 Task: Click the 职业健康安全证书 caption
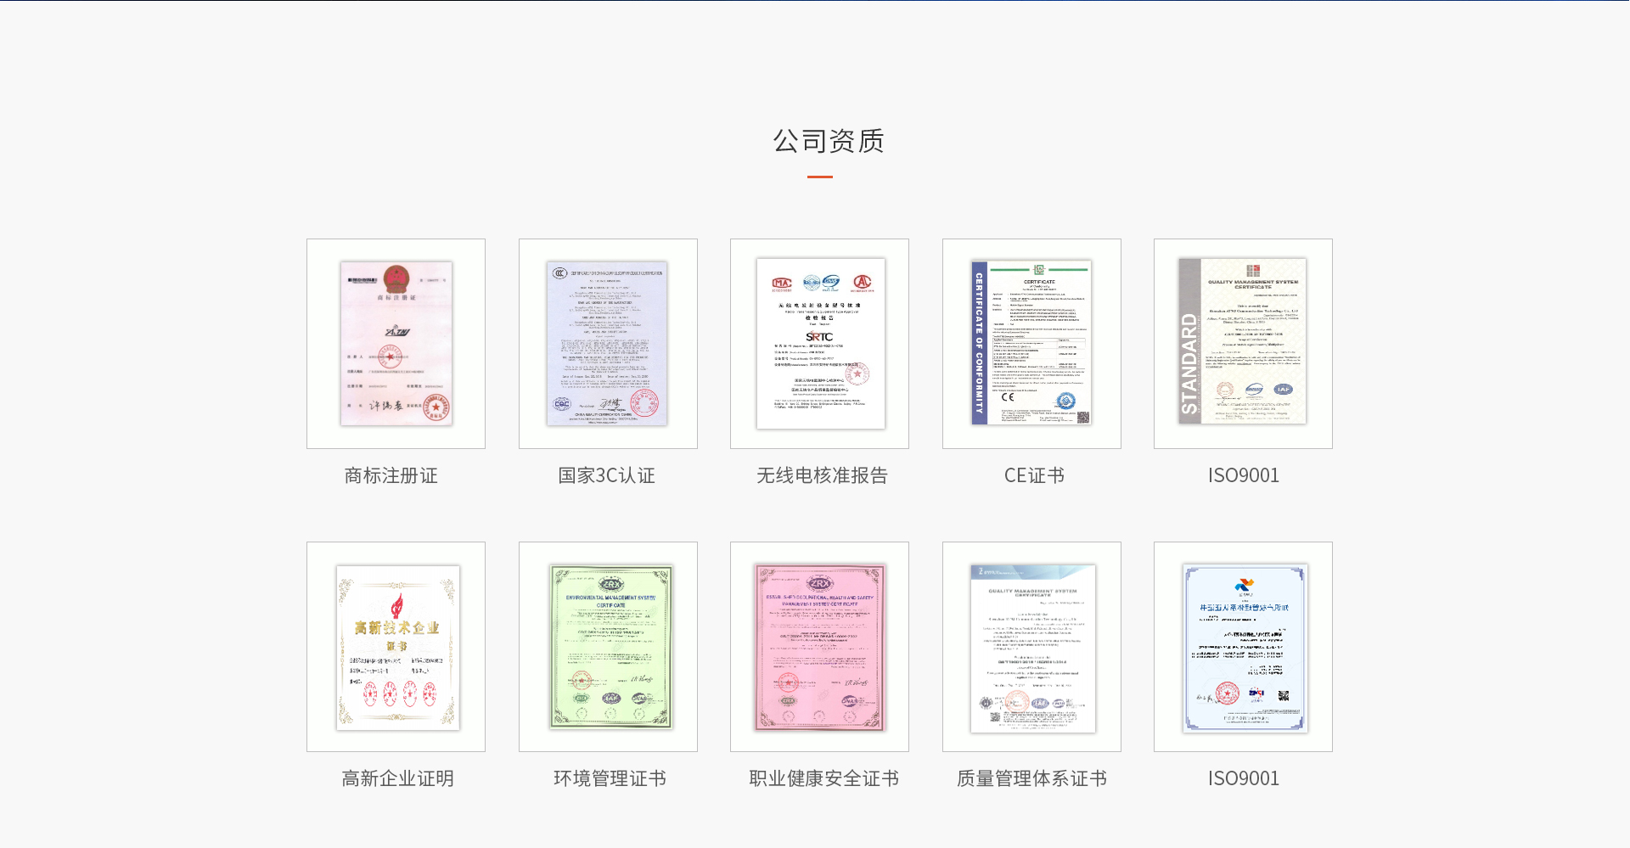coord(823,778)
